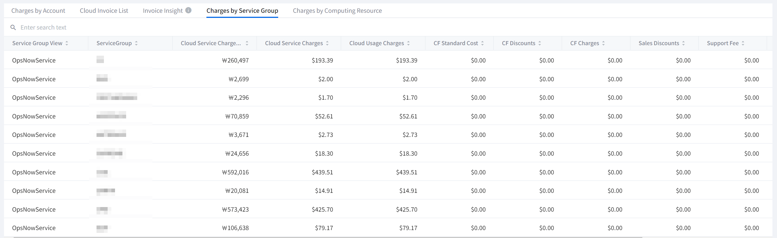The width and height of the screenshot is (777, 238).
Task: Sort by Cloud Service Charges column
Action: click(x=327, y=43)
